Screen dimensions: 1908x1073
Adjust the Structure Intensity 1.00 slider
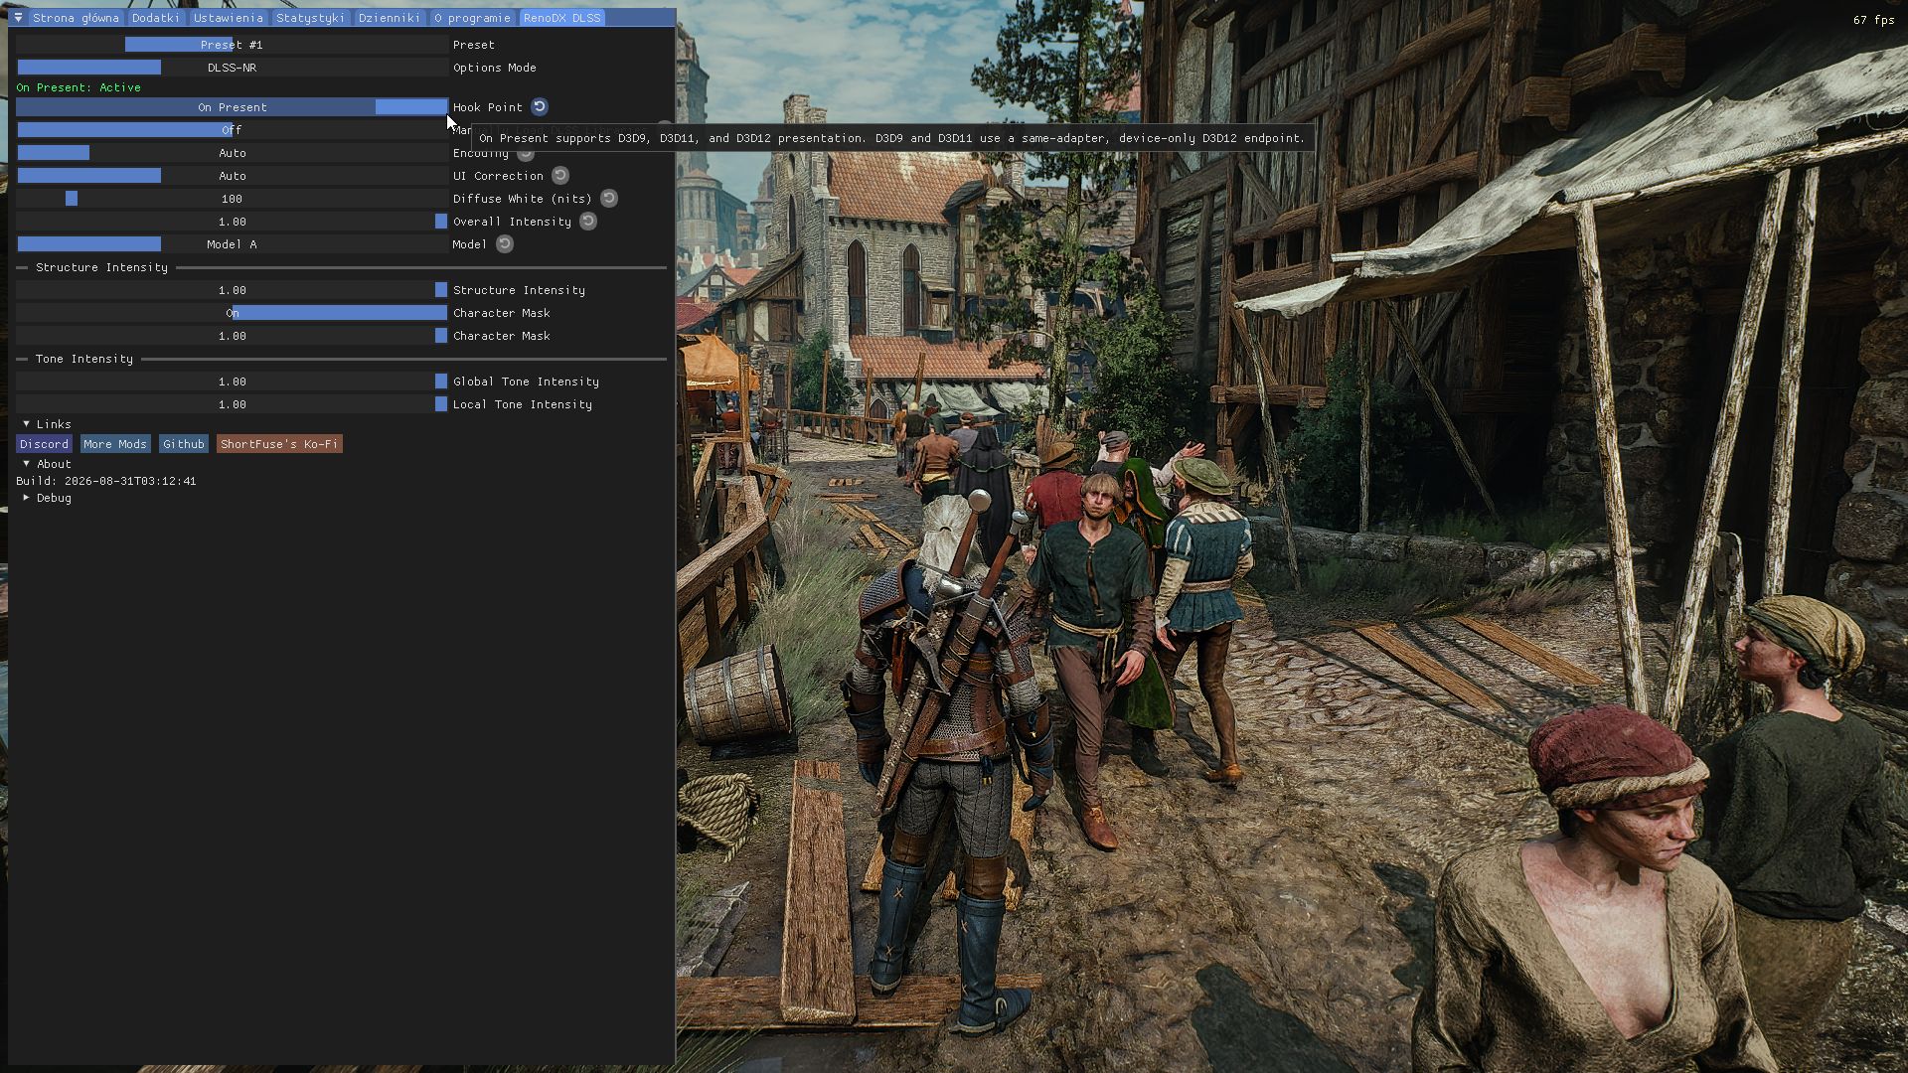click(x=232, y=290)
